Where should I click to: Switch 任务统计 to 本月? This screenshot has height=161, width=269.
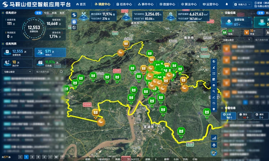62,13
